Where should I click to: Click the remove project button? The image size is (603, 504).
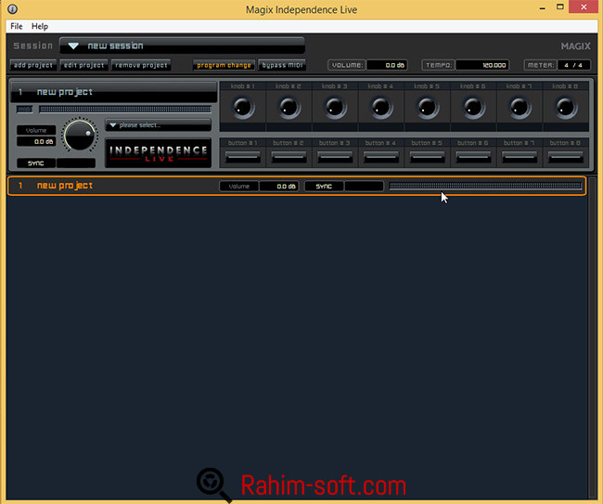[x=141, y=65]
